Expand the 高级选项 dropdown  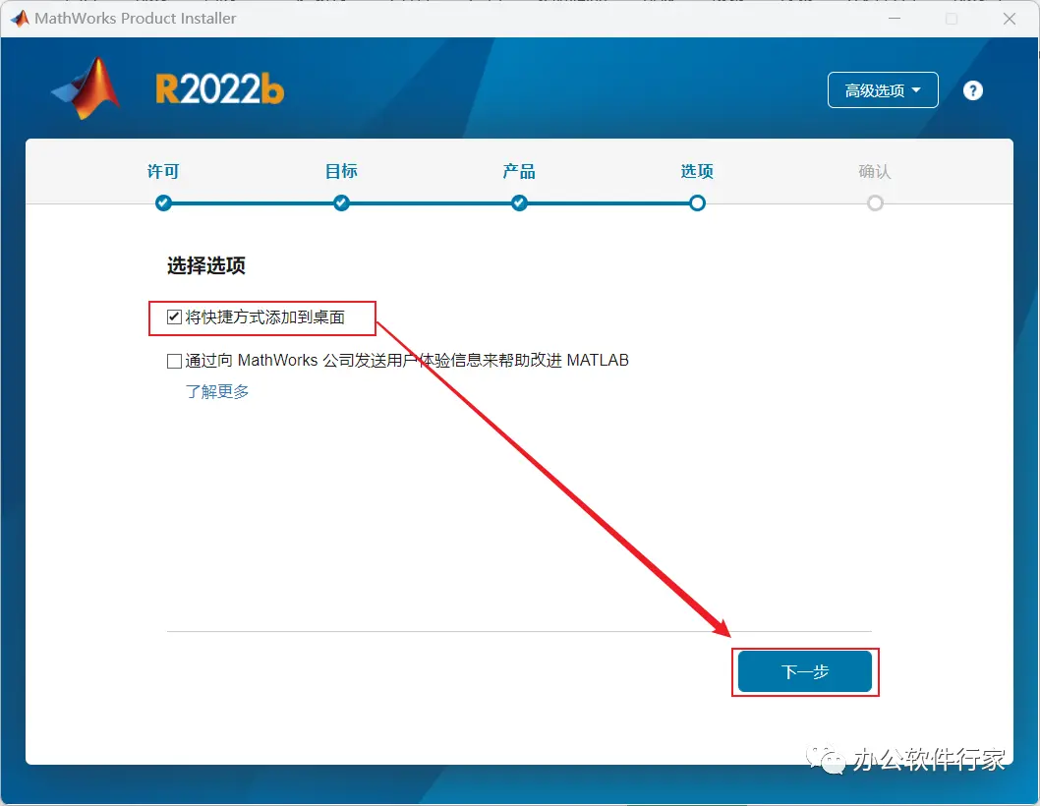tap(882, 89)
